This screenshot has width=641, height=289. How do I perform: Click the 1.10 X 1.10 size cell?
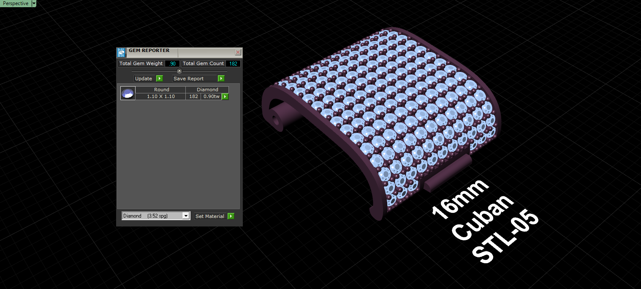161,97
